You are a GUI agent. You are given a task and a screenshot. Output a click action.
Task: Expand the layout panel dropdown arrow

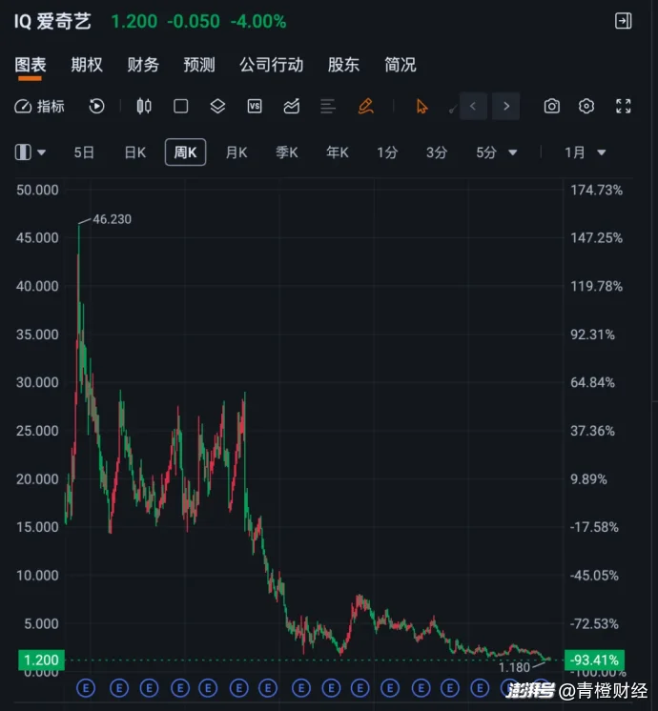point(42,152)
